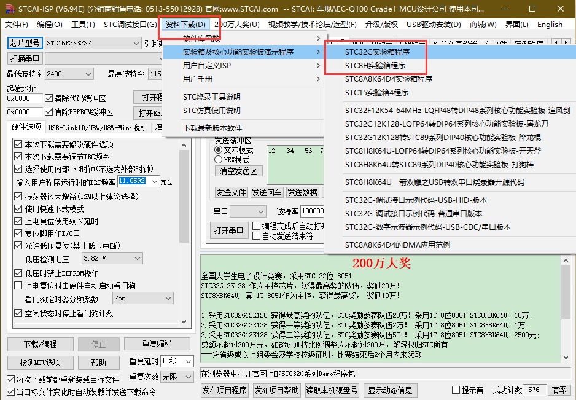Toggle 本次下载需要调节IRC频率 checkbox
The height and width of the screenshot is (400, 576).
tap(18, 156)
